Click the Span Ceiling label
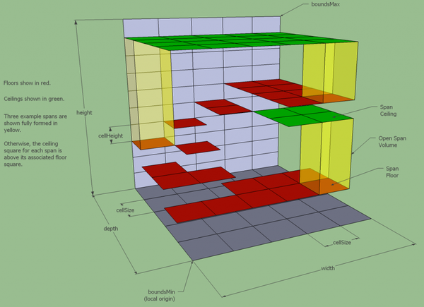424x307 pixels. [388, 110]
